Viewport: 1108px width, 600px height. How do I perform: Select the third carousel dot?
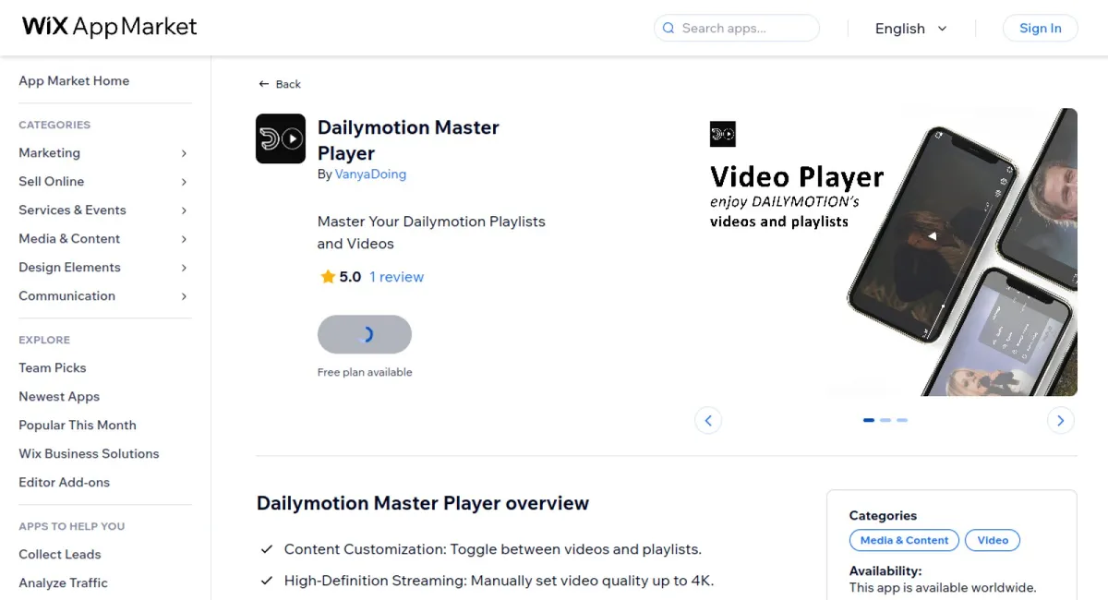click(902, 420)
